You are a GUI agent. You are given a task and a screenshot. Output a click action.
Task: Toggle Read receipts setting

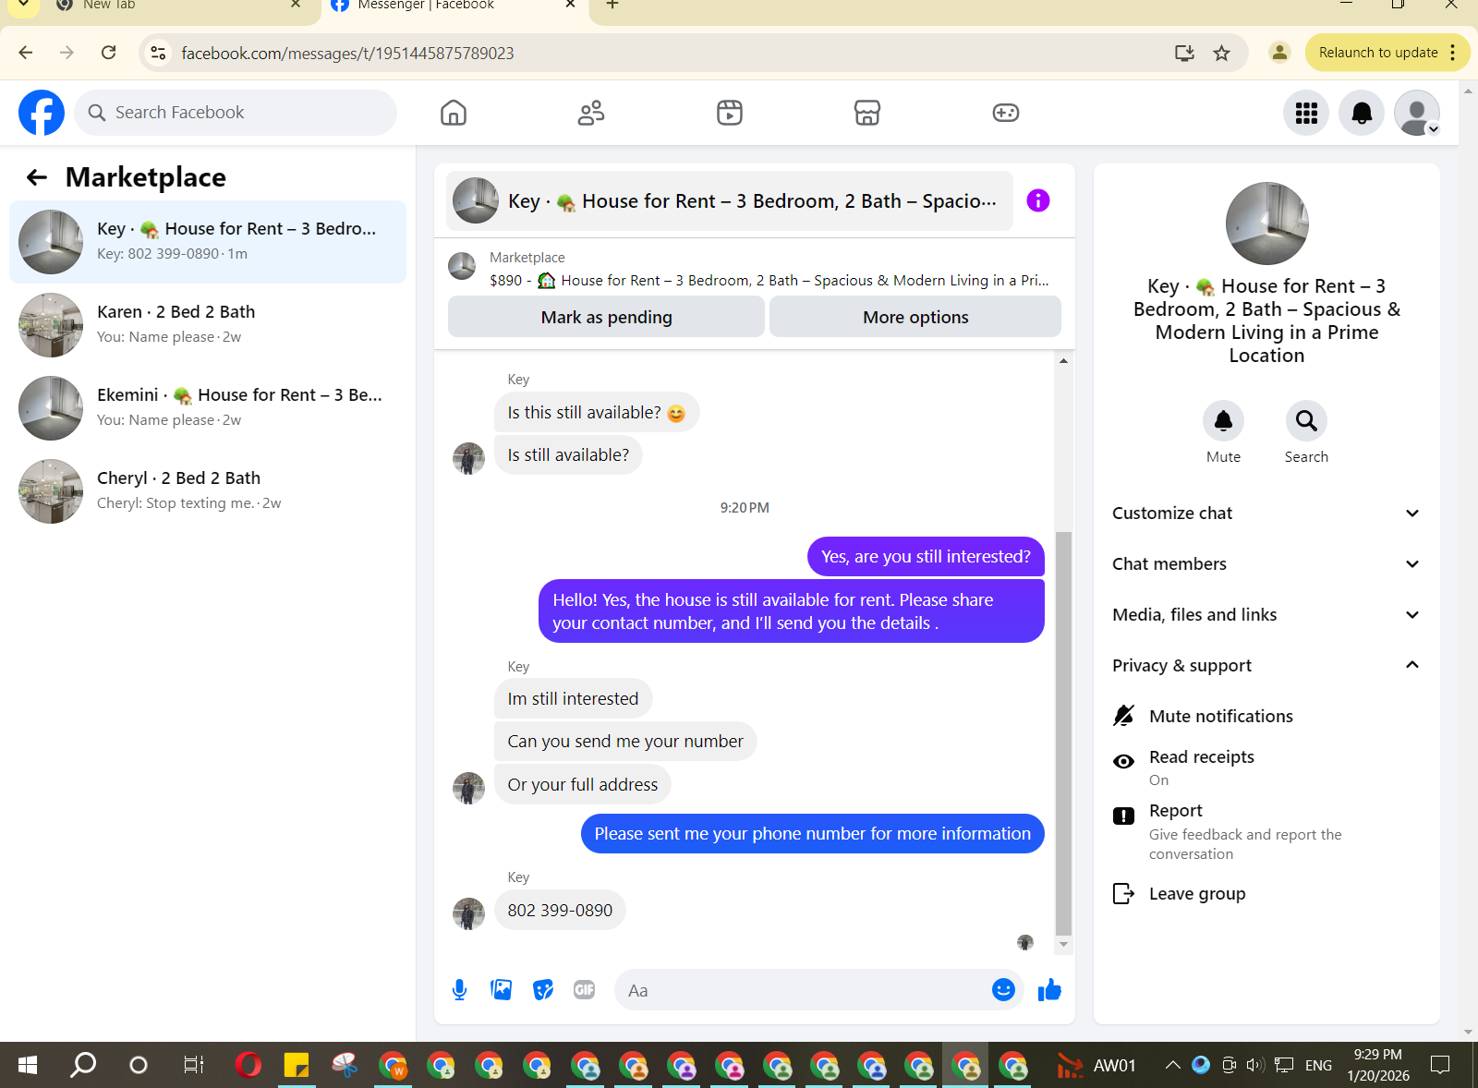(1266, 768)
